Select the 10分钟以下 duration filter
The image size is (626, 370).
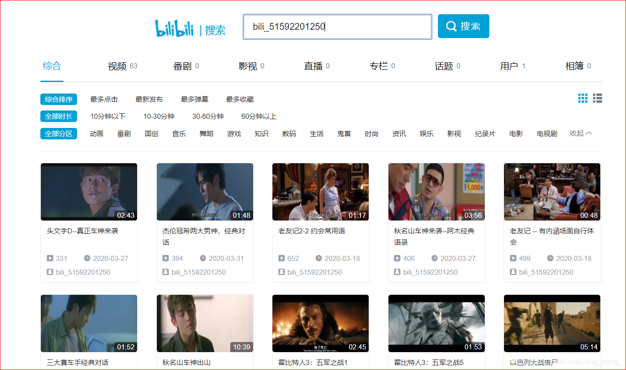coord(108,116)
